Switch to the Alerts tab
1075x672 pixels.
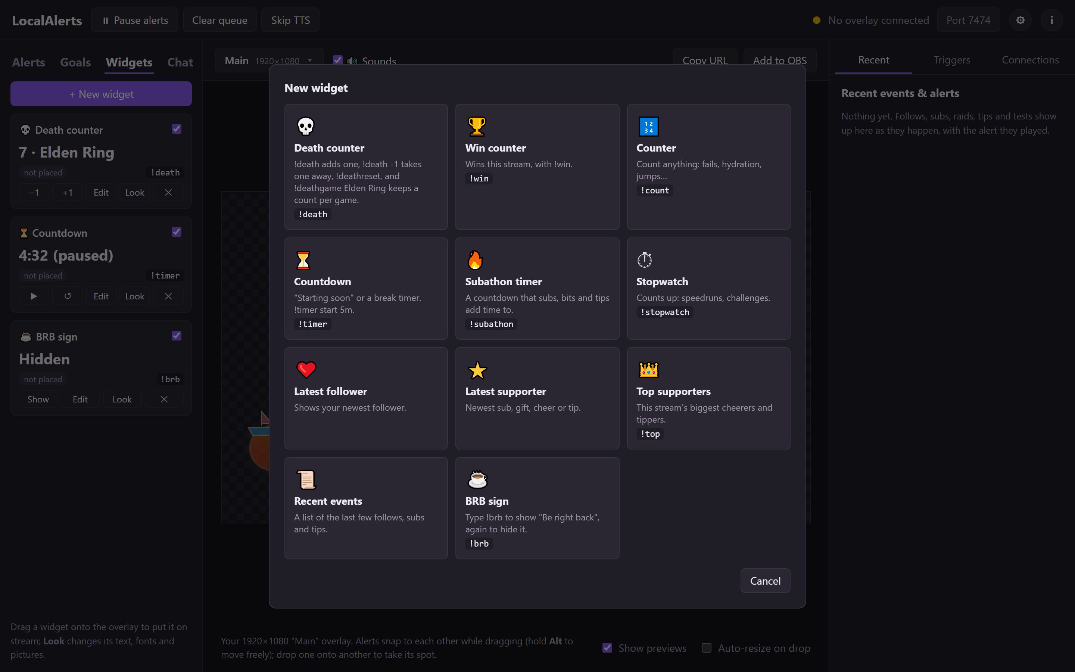(28, 62)
